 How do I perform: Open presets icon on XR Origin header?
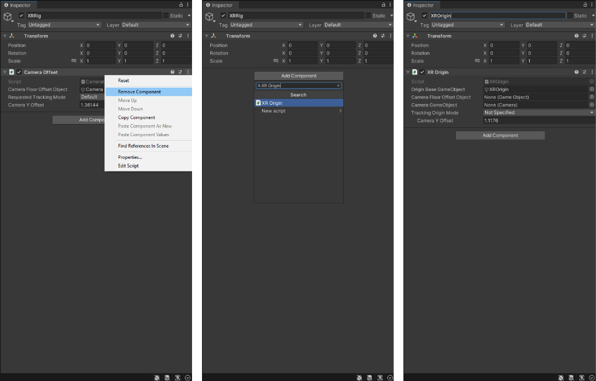(x=584, y=72)
